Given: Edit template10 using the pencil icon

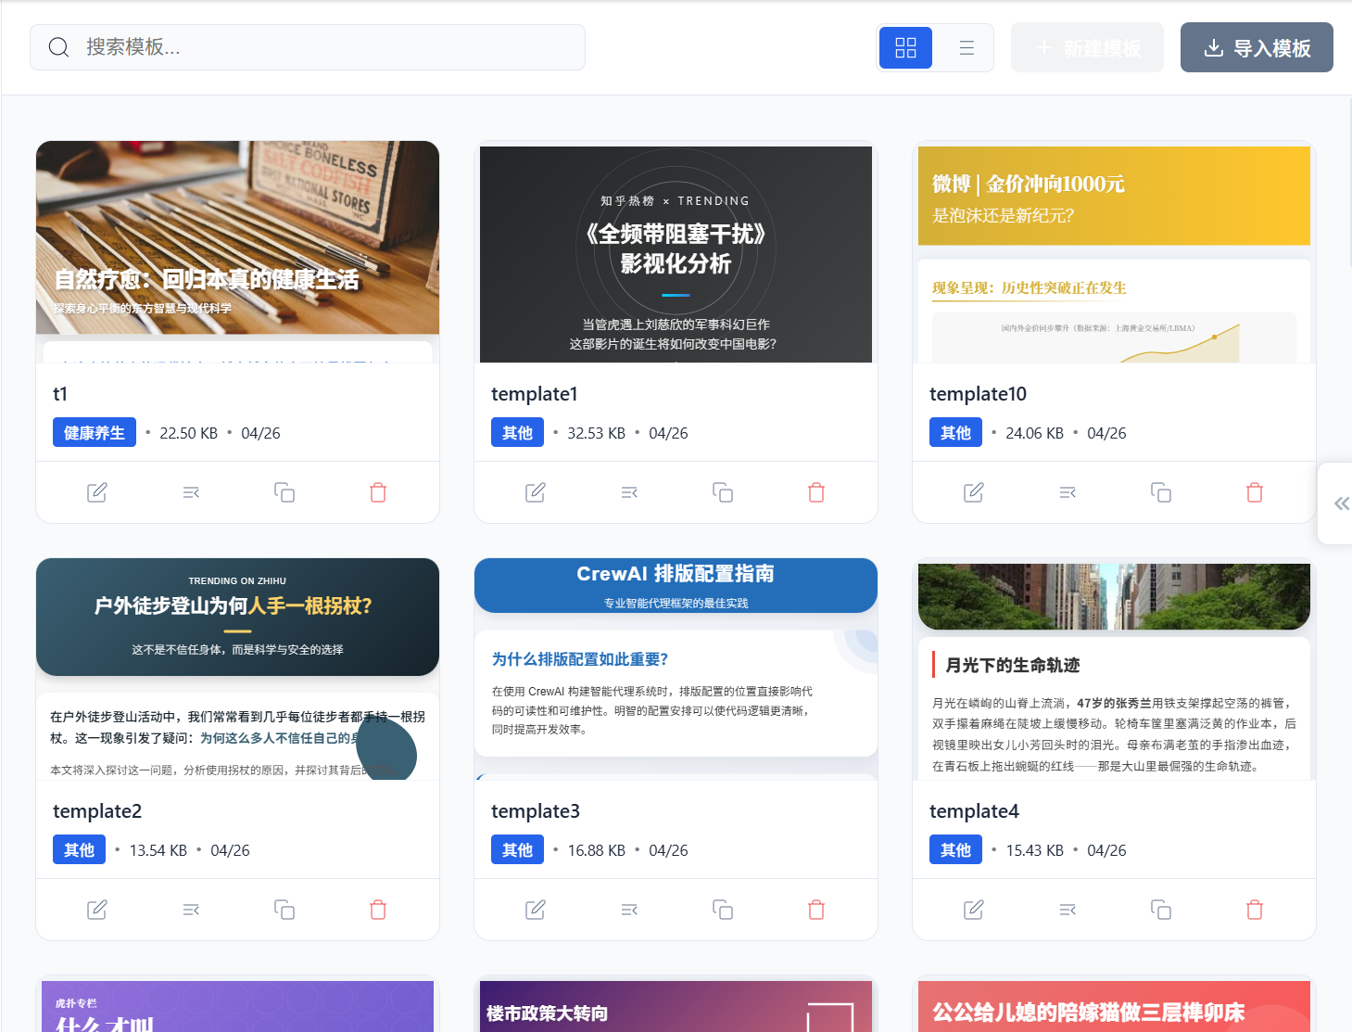Looking at the screenshot, I should (x=974, y=492).
